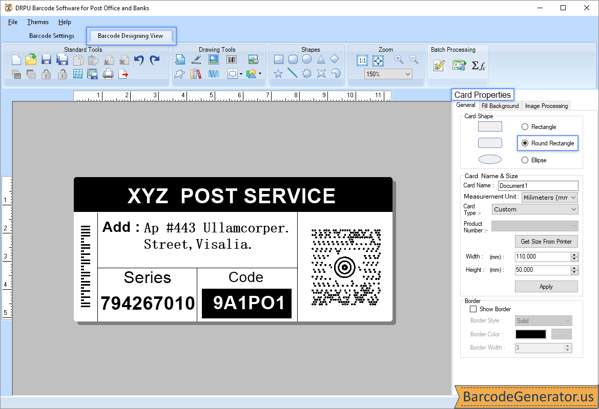This screenshot has height=409, width=599.
Task: Expand the frame tool dropdown arrow
Action: point(241,74)
